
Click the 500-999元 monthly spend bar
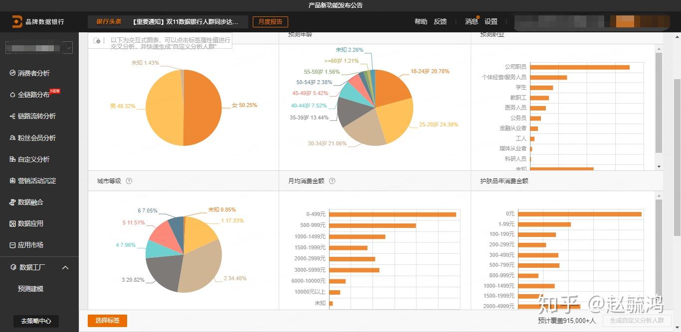click(372, 225)
